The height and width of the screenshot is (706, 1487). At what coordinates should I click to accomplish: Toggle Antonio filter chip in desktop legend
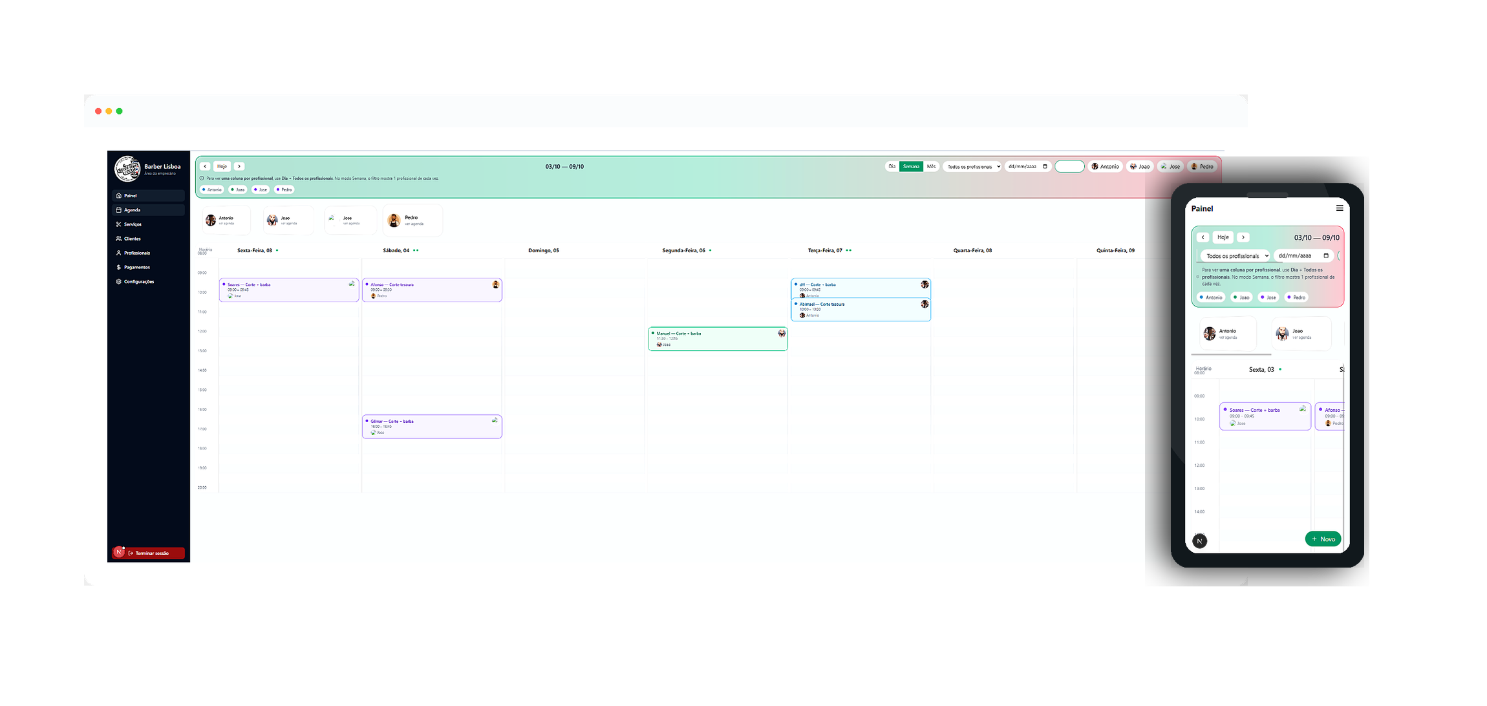pos(212,189)
